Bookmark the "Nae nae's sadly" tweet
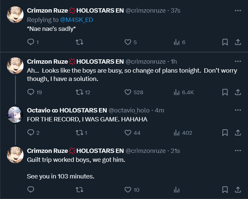Screen dimensions: 248x199 [225, 42]
